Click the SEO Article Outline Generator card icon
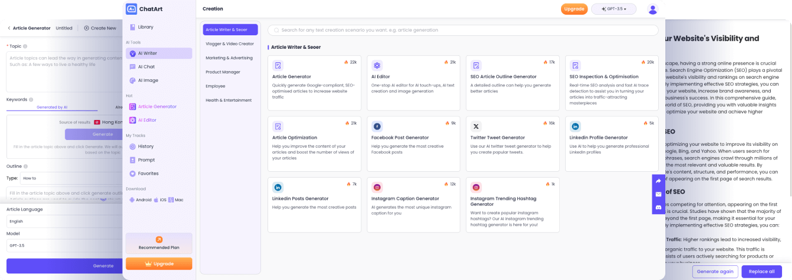792x280 pixels. click(476, 65)
